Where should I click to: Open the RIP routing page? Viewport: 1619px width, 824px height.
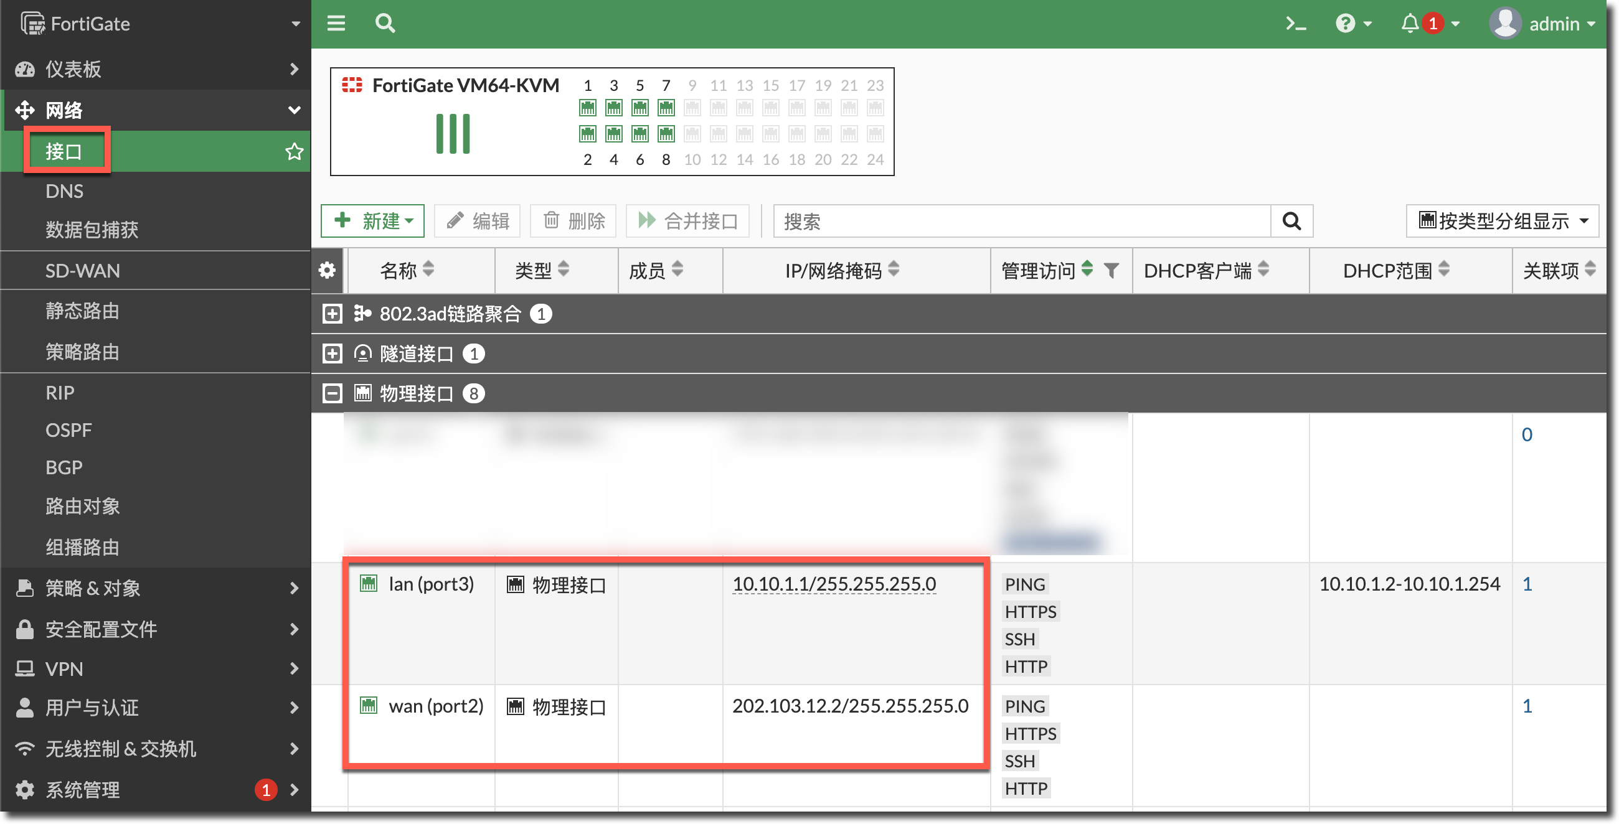60,393
